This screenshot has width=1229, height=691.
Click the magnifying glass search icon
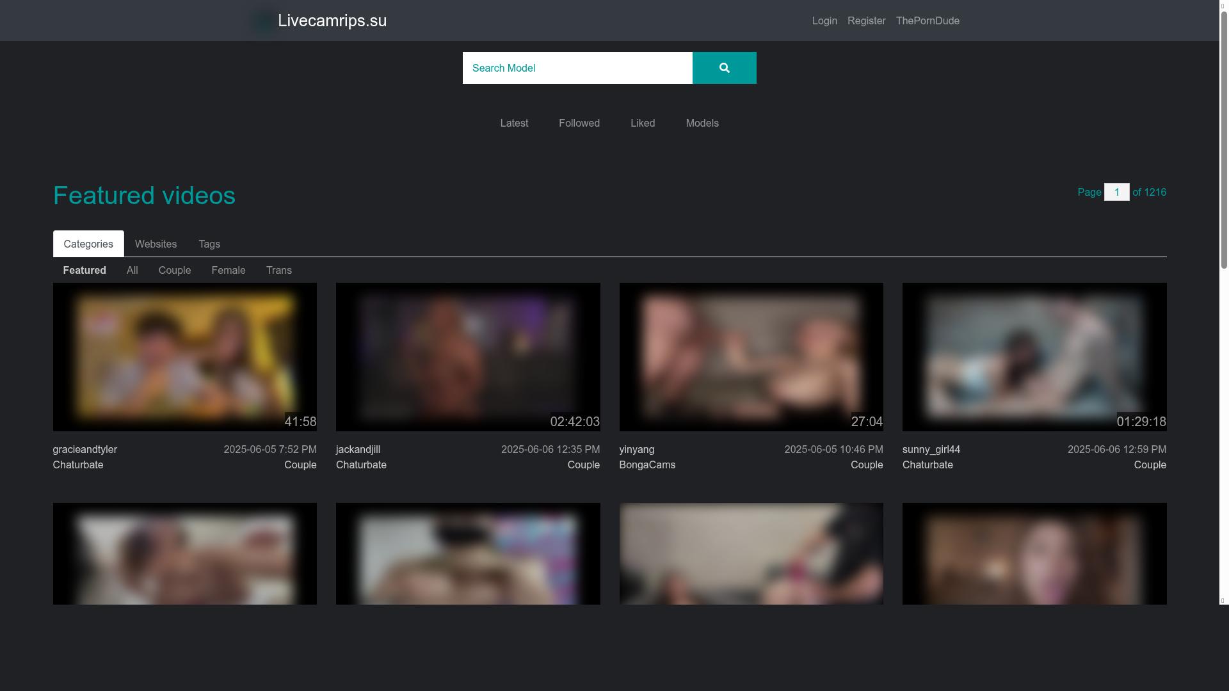(724, 67)
